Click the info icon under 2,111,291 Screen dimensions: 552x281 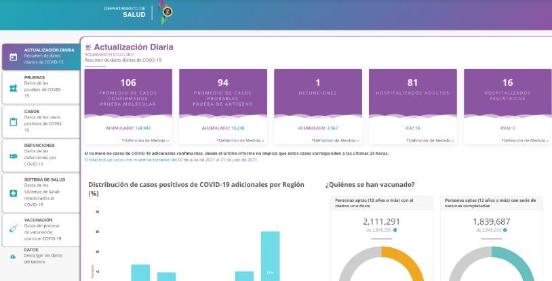395,230
